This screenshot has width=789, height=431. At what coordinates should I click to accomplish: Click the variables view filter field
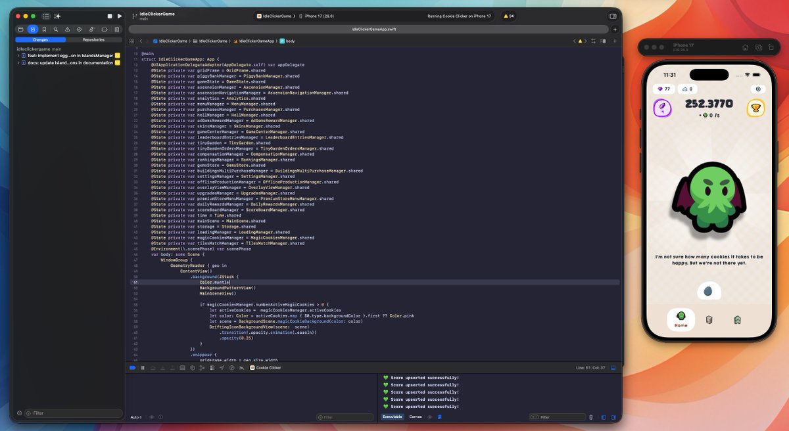pyautogui.click(x=345, y=417)
